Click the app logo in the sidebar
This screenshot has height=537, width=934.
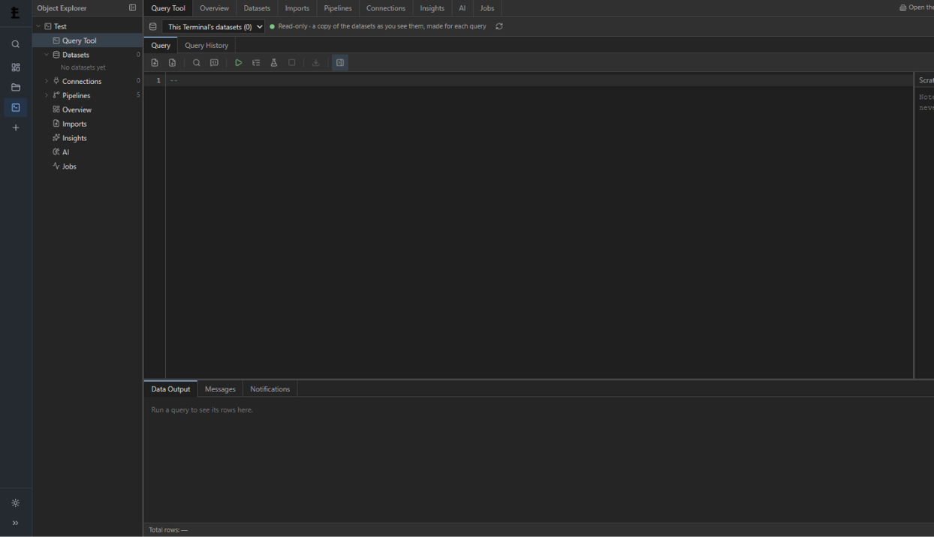(15, 12)
